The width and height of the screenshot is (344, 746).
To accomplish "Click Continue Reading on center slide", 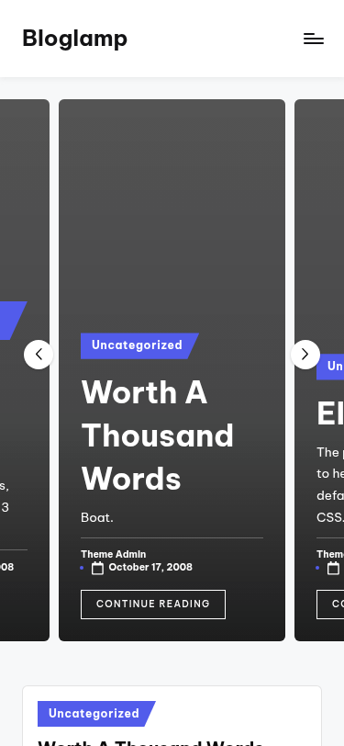I will click(x=153, y=605).
